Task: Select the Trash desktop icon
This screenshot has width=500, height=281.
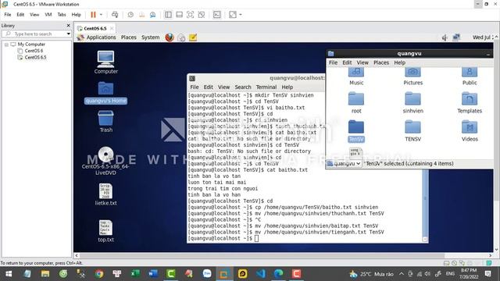Action: click(x=106, y=121)
